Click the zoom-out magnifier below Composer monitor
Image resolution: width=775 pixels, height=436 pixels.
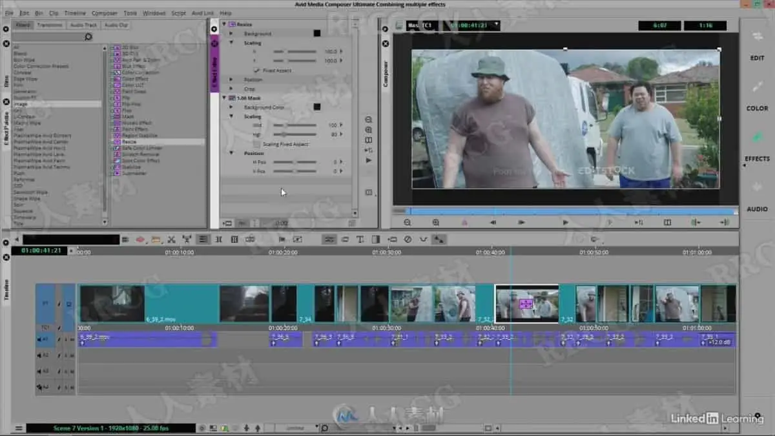click(408, 222)
